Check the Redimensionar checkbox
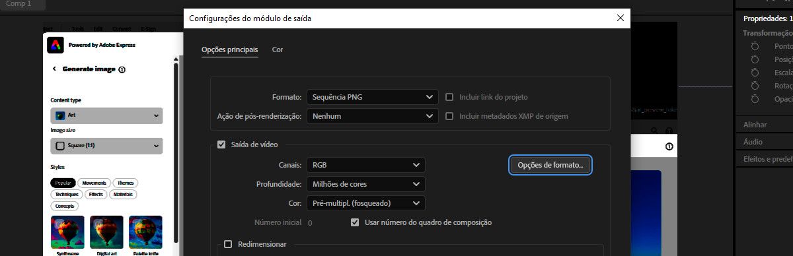This screenshot has width=793, height=256. point(228,244)
